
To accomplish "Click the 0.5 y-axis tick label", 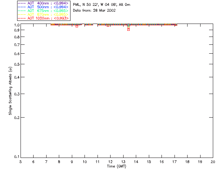I will 17,64.
